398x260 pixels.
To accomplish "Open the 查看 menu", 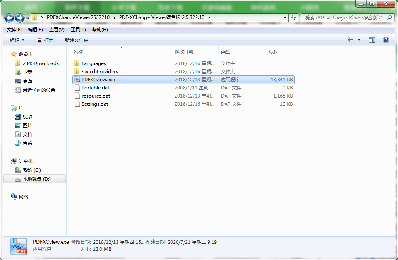I will point(56,29).
